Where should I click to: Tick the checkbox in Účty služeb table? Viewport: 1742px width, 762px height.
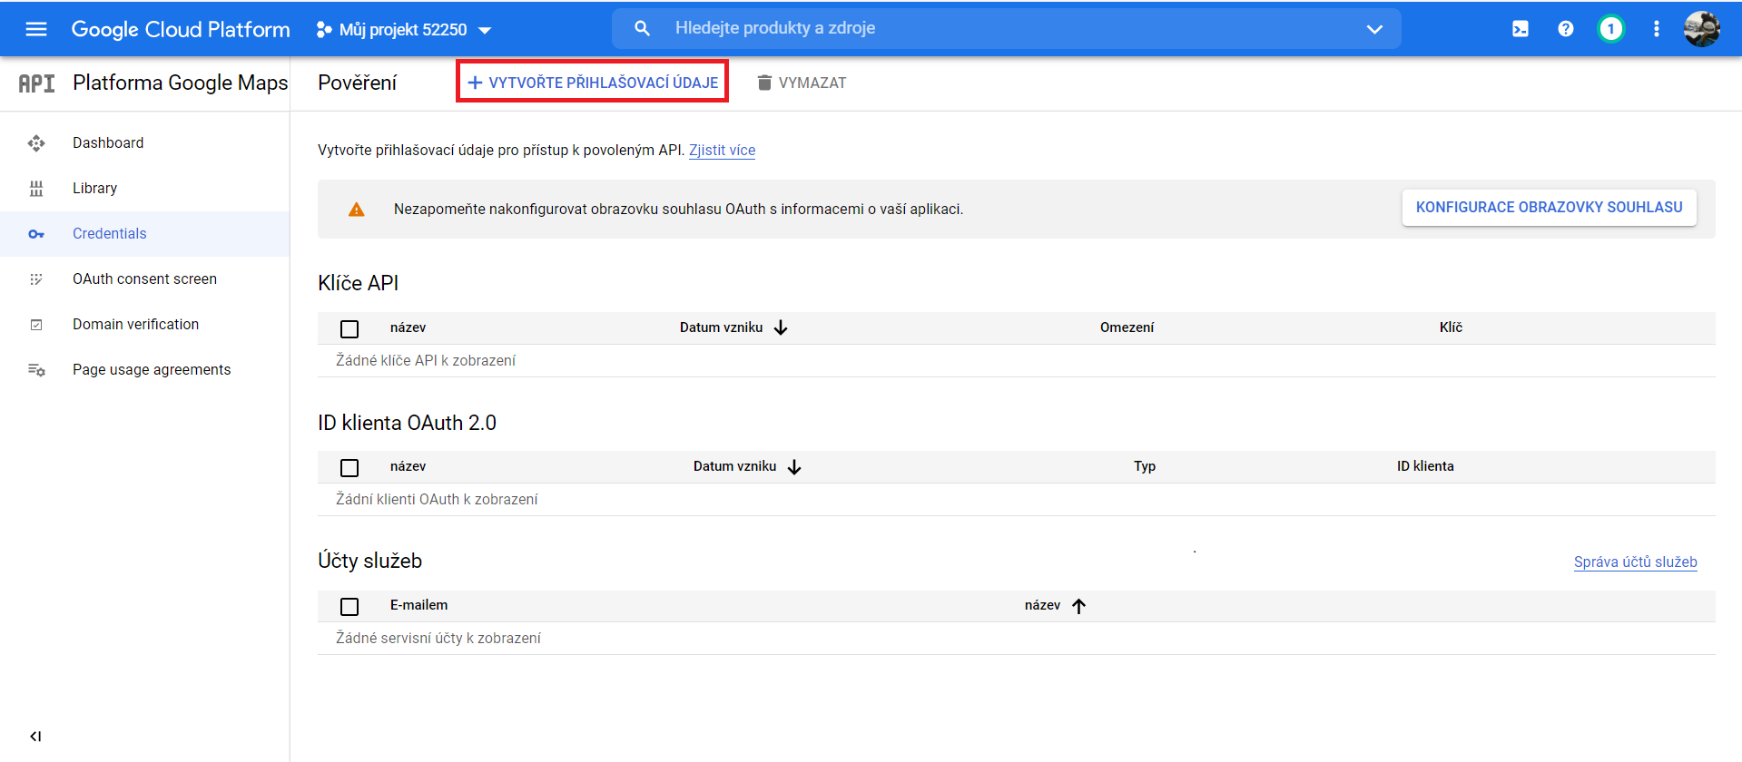(x=349, y=606)
